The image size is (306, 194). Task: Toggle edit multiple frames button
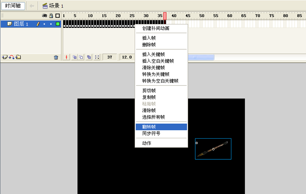click(89, 57)
